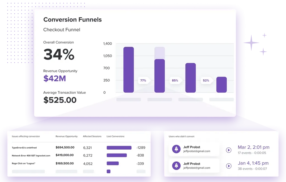The width and height of the screenshot is (286, 182).
Task: Click rocket avatar beside the Mar 2 session
Action: point(176,149)
